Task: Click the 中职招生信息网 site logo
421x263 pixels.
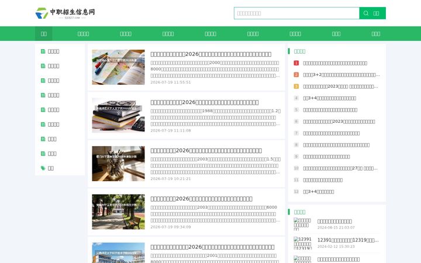Action: [x=65, y=13]
